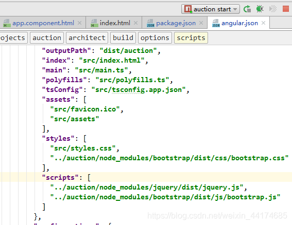Click the "index" key
Image resolution: width=292 pixels, height=225 pixels.
tap(56, 61)
